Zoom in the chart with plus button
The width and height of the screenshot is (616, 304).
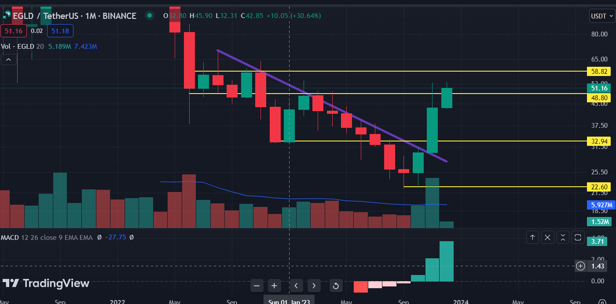pyautogui.click(x=274, y=286)
